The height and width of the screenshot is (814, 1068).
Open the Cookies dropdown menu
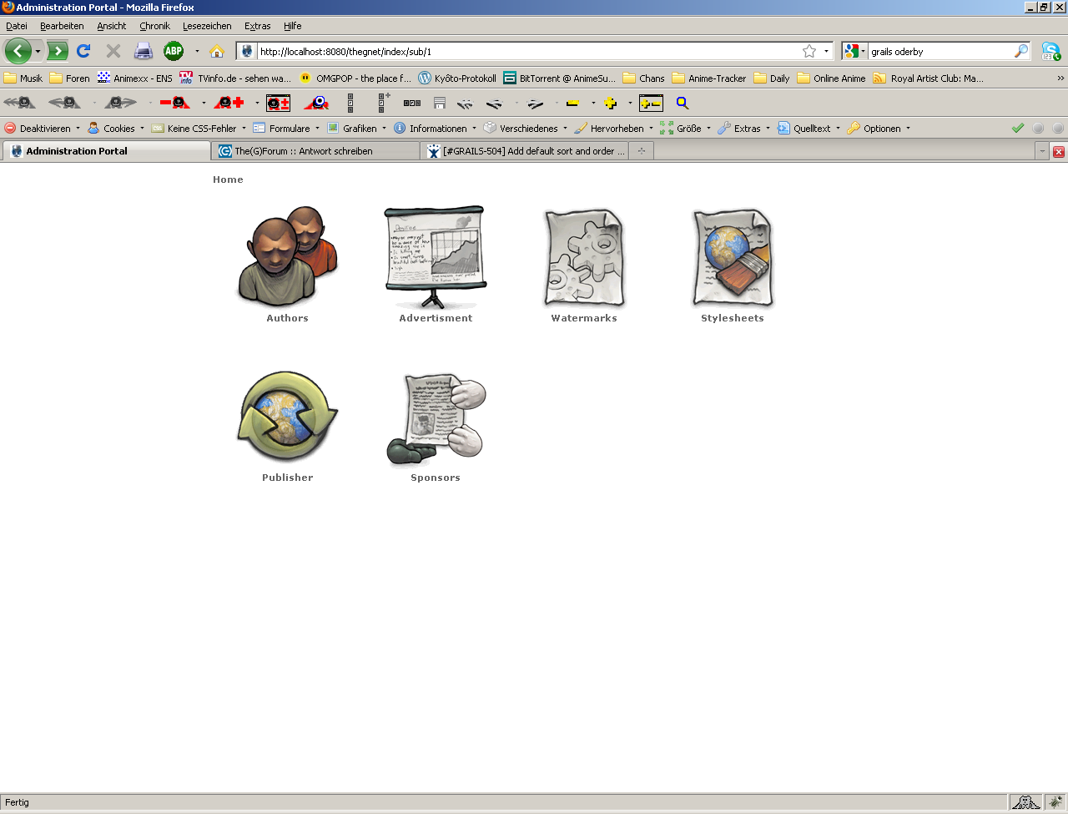point(117,129)
